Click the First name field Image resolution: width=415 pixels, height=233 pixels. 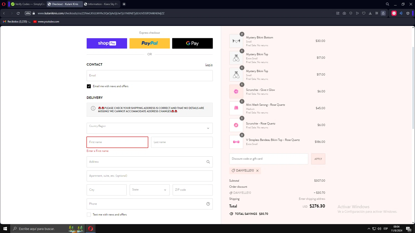click(117, 142)
